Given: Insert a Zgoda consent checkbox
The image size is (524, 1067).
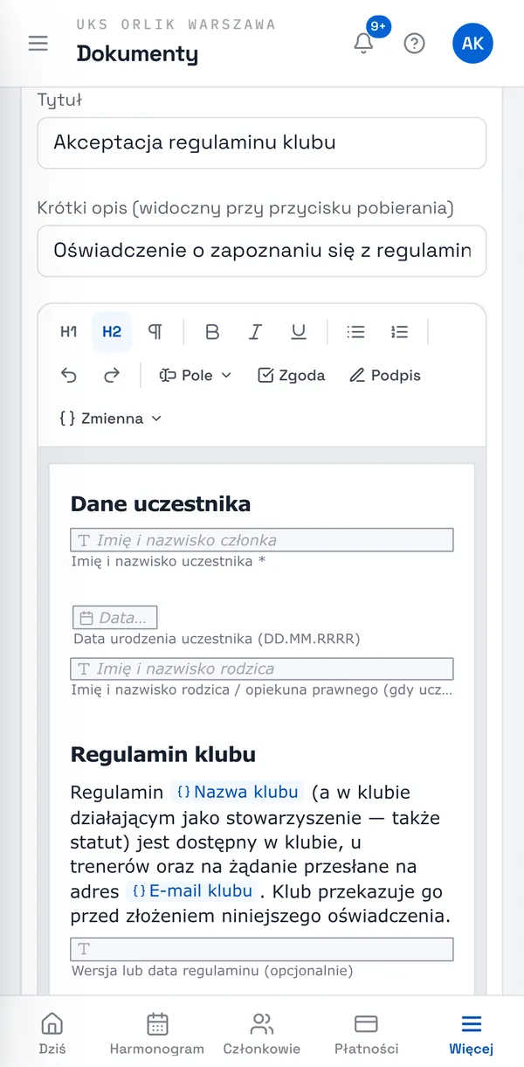Looking at the screenshot, I should tap(292, 375).
